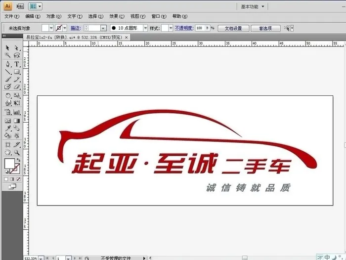Open the 效果 menu
The width and height of the screenshot is (346, 260).
coord(117,16)
